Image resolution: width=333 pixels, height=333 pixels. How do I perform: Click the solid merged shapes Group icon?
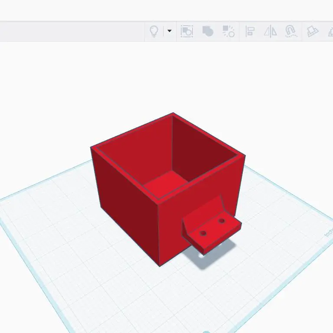tap(208, 31)
